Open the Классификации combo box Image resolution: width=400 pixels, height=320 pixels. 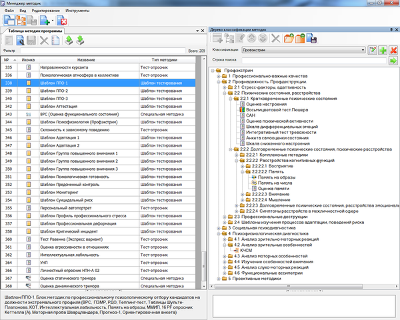click(x=303, y=50)
